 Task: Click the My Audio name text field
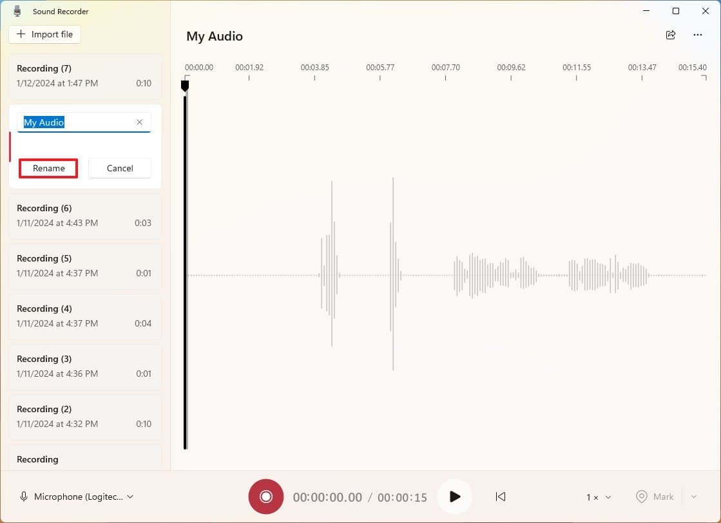click(77, 122)
